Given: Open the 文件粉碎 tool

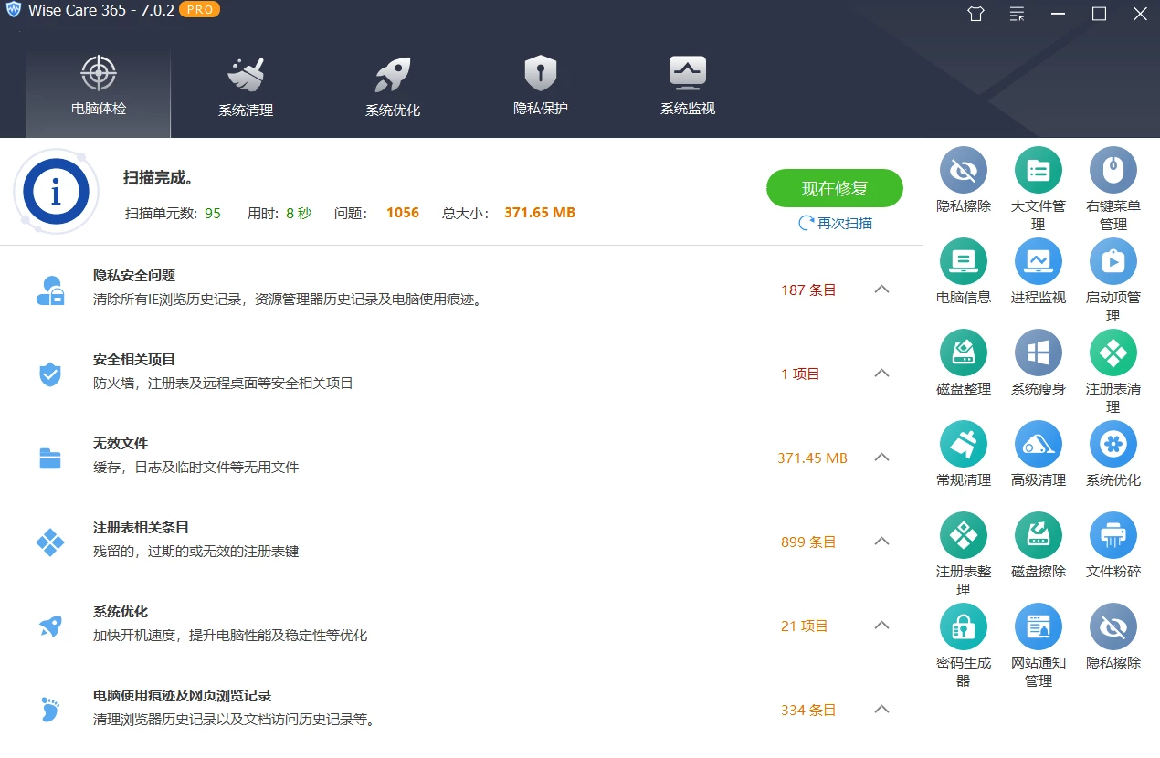Looking at the screenshot, I should [1113, 536].
